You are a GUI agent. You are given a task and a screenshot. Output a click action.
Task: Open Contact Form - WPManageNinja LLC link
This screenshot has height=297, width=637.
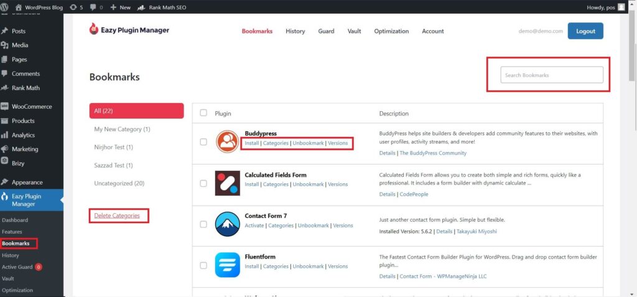pyautogui.click(x=443, y=276)
